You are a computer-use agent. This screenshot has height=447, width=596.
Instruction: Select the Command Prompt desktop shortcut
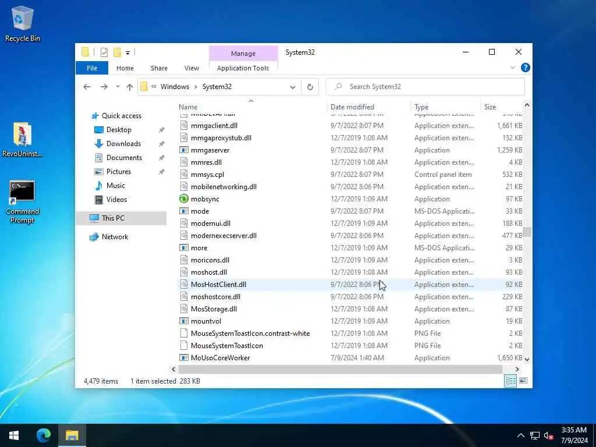click(22, 202)
